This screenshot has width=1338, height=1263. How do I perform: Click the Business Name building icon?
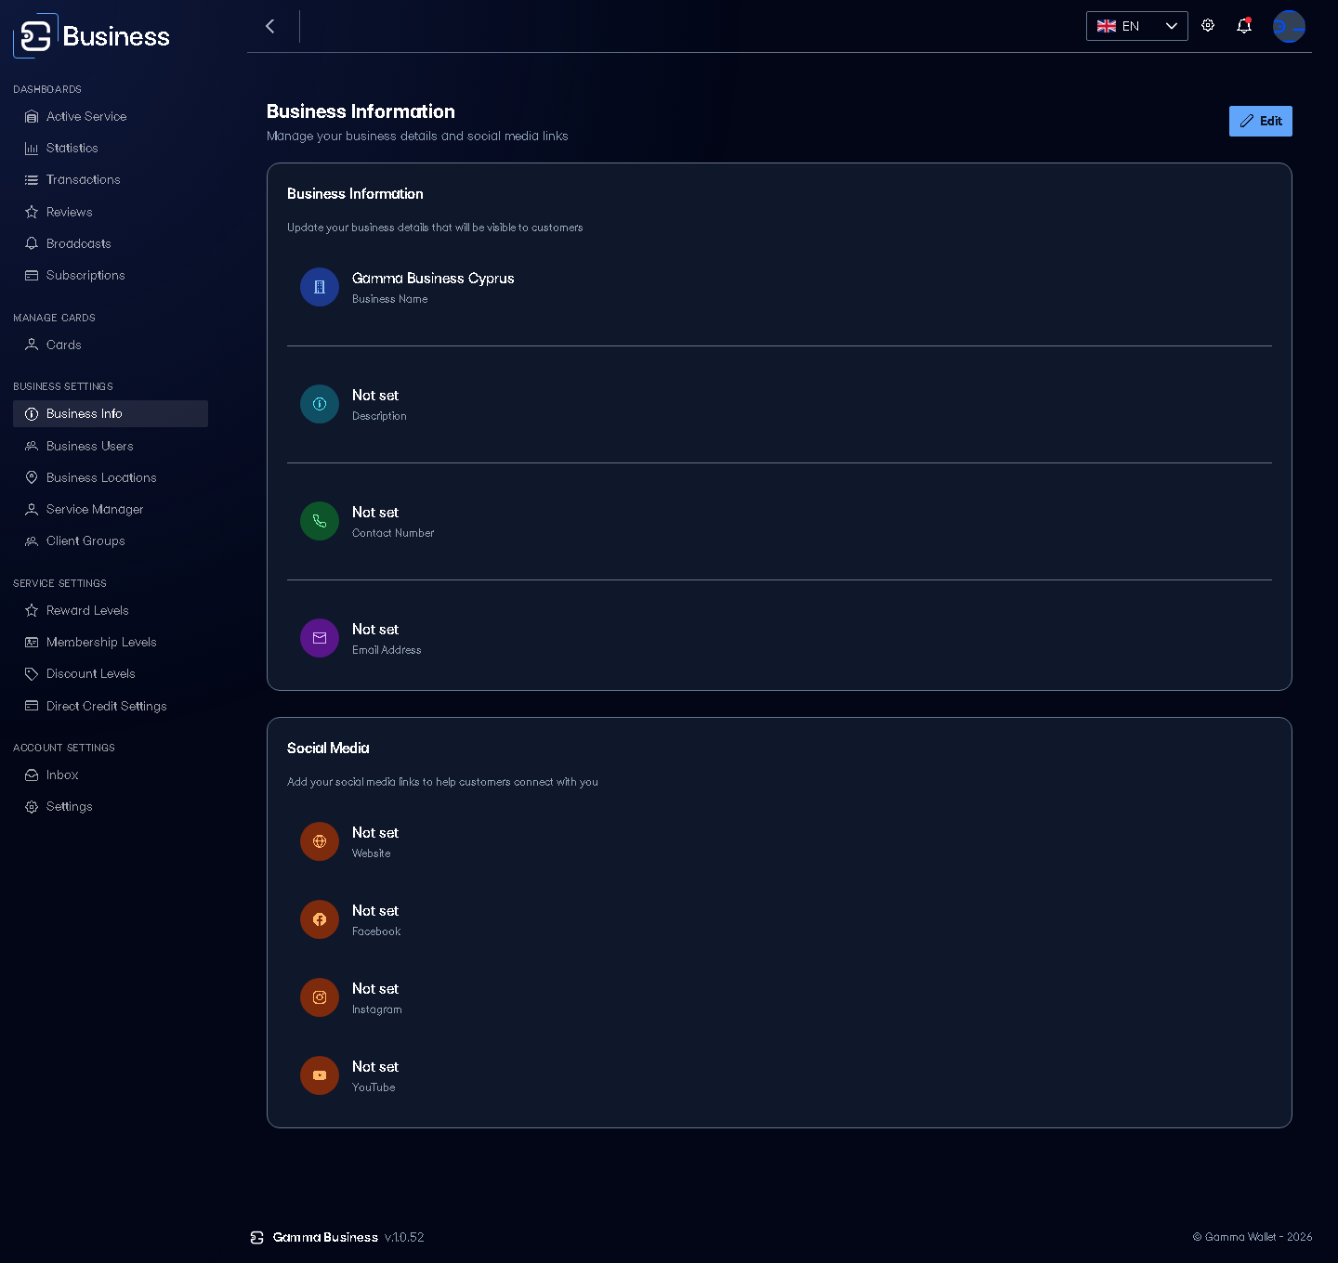tap(320, 287)
